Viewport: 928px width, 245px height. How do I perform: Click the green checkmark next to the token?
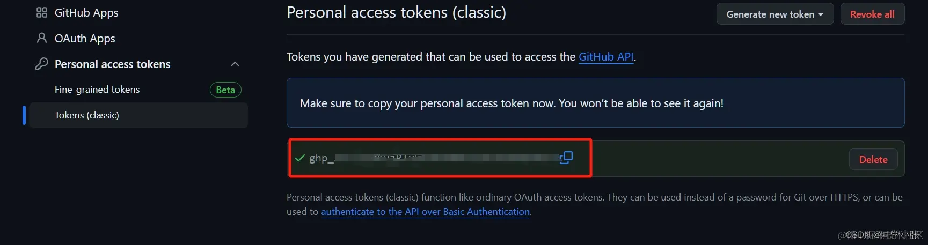(x=300, y=158)
